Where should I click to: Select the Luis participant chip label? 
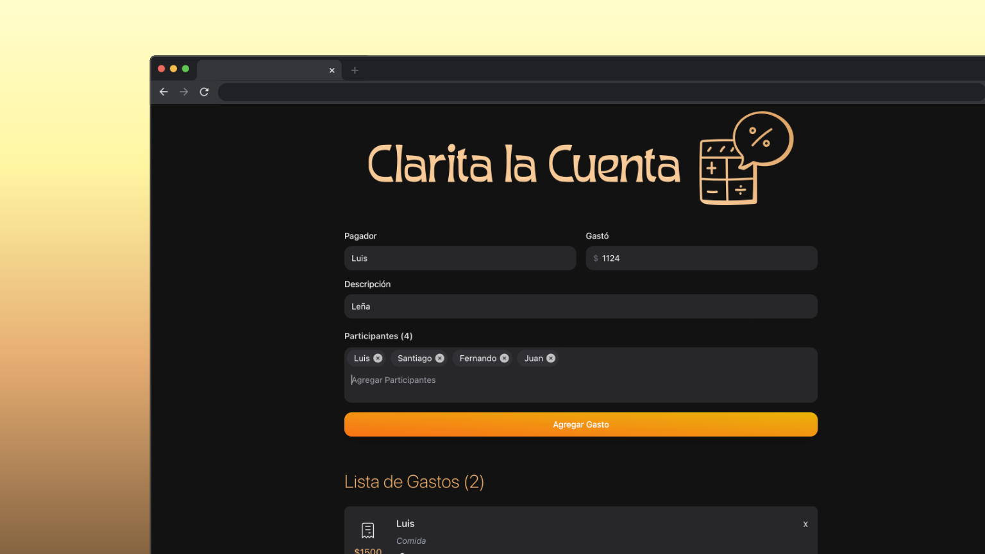tap(362, 358)
